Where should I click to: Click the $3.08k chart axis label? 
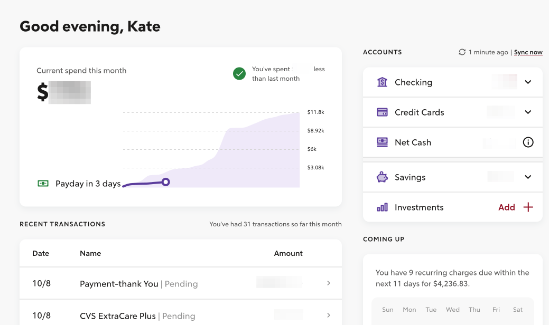pos(316,168)
